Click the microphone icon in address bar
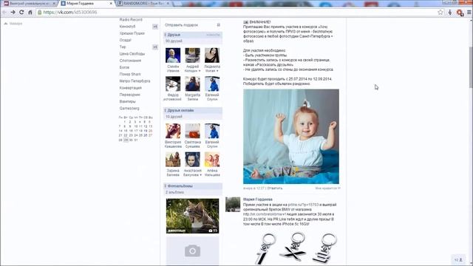 pos(450,12)
